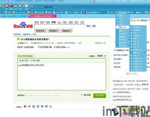The width and height of the screenshot is (150, 117).
Task: Open the 365天网址 bookmark
Action: [x=58, y=13]
